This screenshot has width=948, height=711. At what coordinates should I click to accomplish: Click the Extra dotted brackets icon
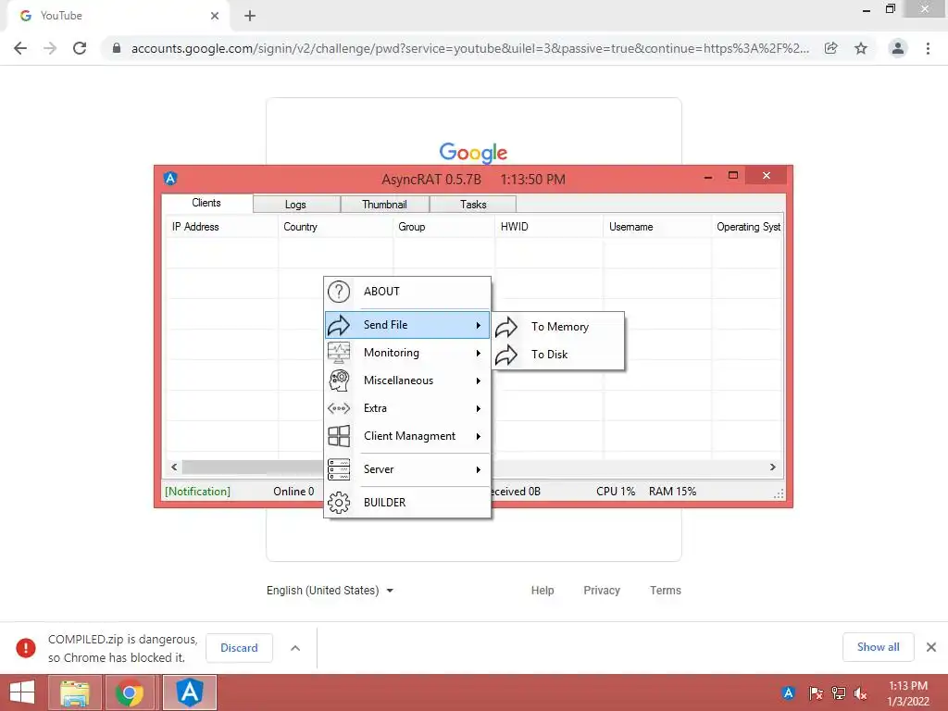pyautogui.click(x=339, y=408)
